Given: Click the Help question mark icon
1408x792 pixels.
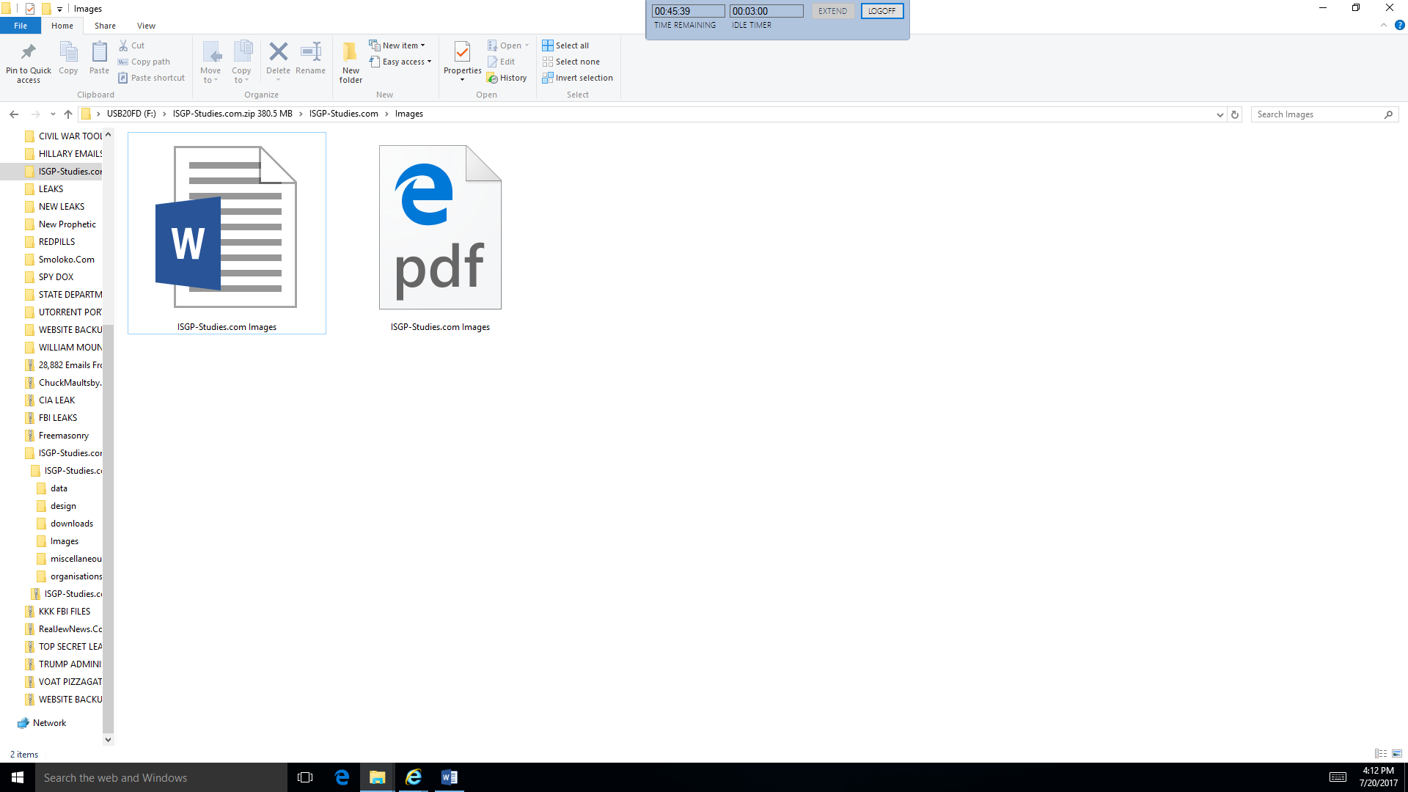Looking at the screenshot, I should (1399, 25).
